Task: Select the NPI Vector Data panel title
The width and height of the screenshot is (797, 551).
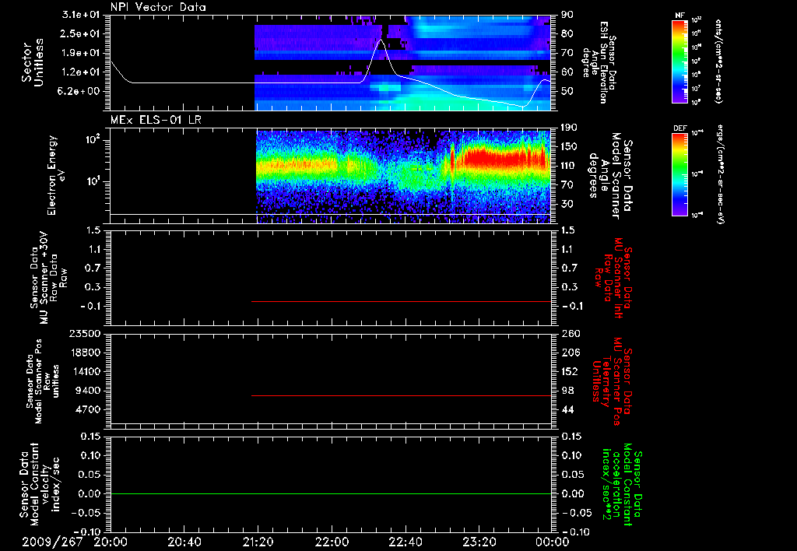Action: click(x=158, y=7)
